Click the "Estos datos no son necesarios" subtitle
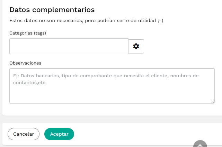222x147 pixels. 46,21
